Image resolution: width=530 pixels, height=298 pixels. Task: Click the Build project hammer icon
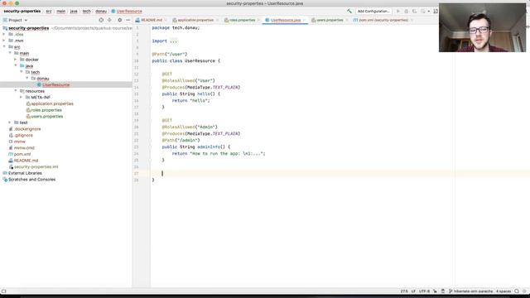click(349, 11)
